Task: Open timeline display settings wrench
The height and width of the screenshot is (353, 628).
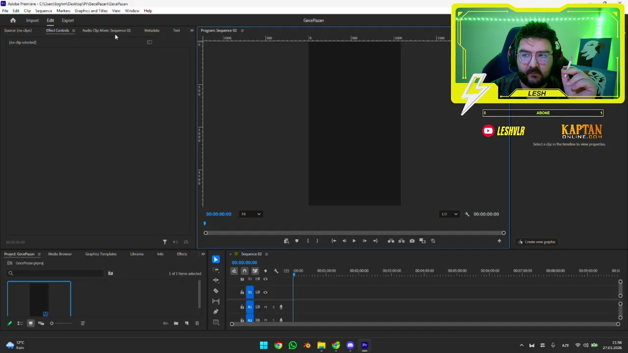Action: click(x=276, y=271)
